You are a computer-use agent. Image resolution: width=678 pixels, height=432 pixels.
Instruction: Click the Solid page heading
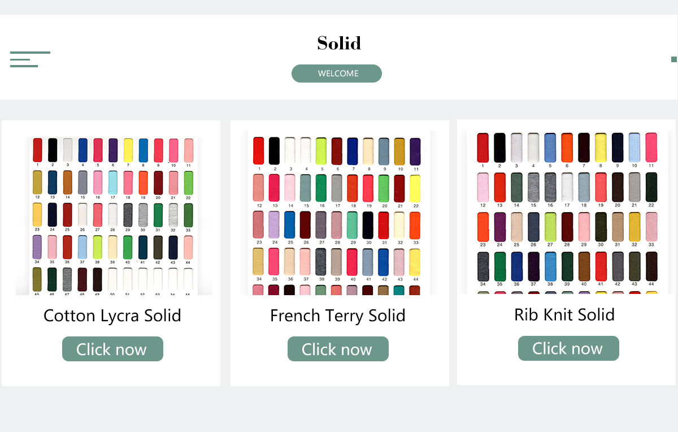pyautogui.click(x=339, y=43)
